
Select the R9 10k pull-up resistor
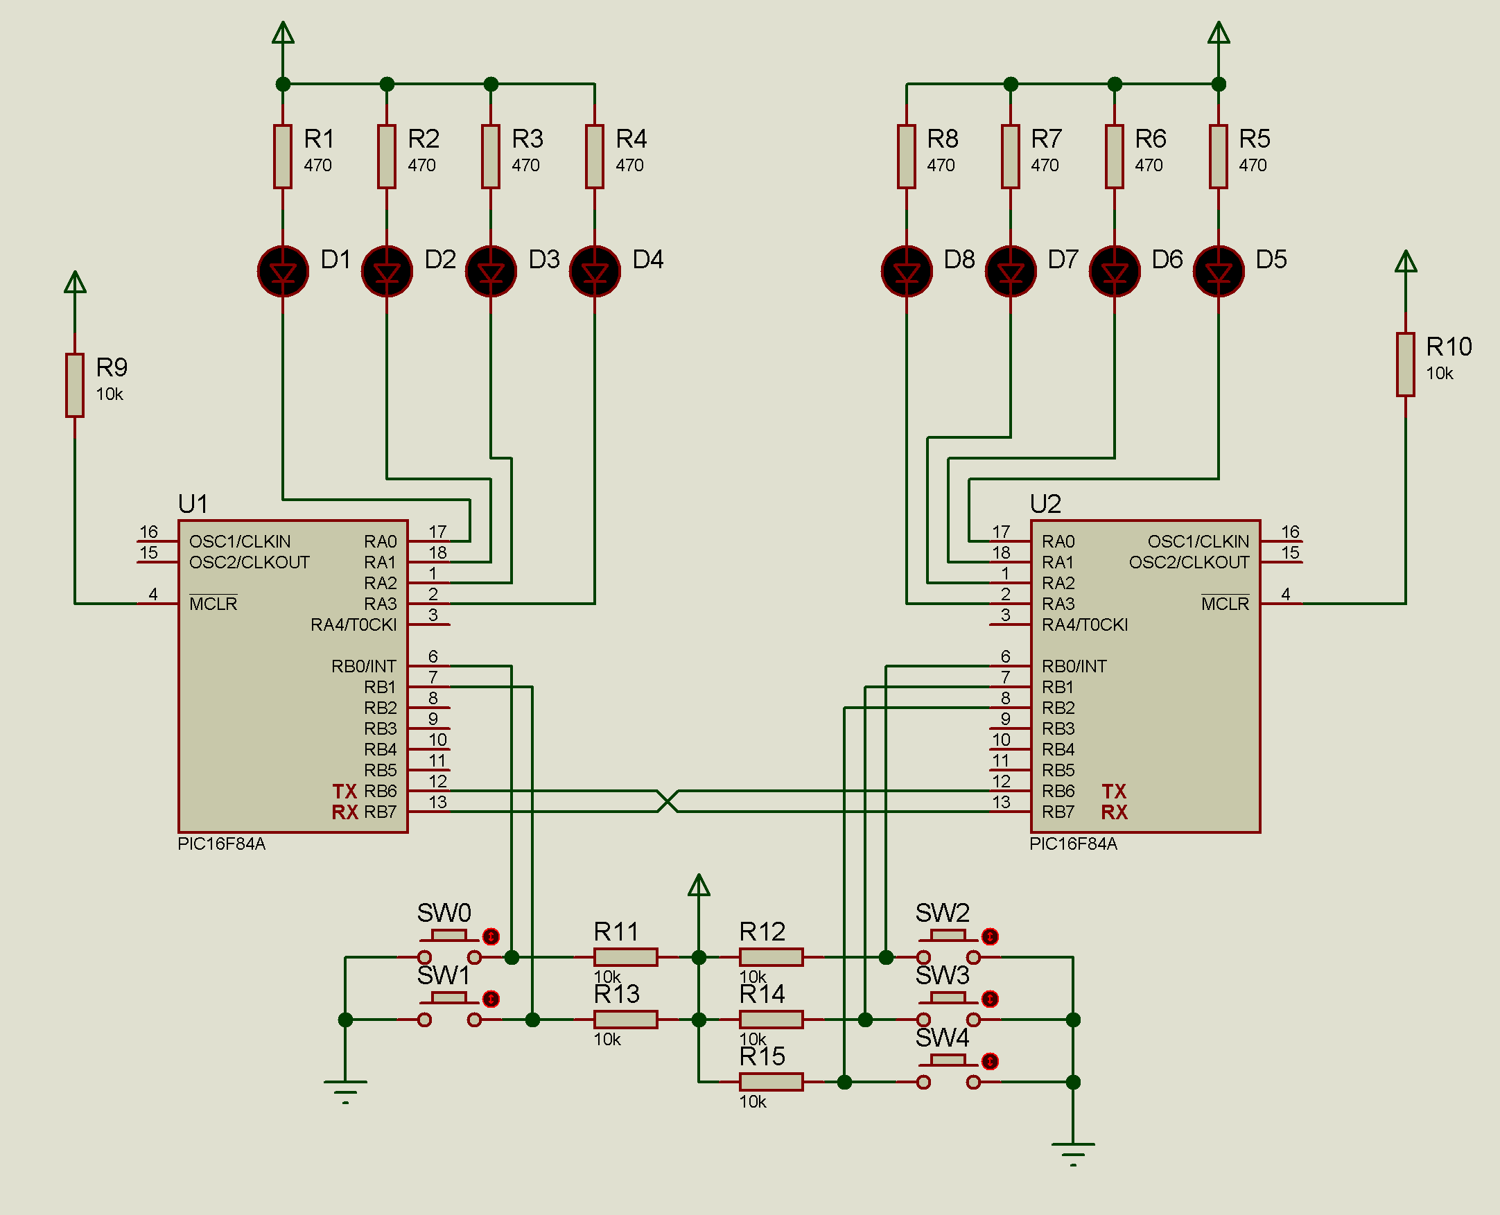75,385
